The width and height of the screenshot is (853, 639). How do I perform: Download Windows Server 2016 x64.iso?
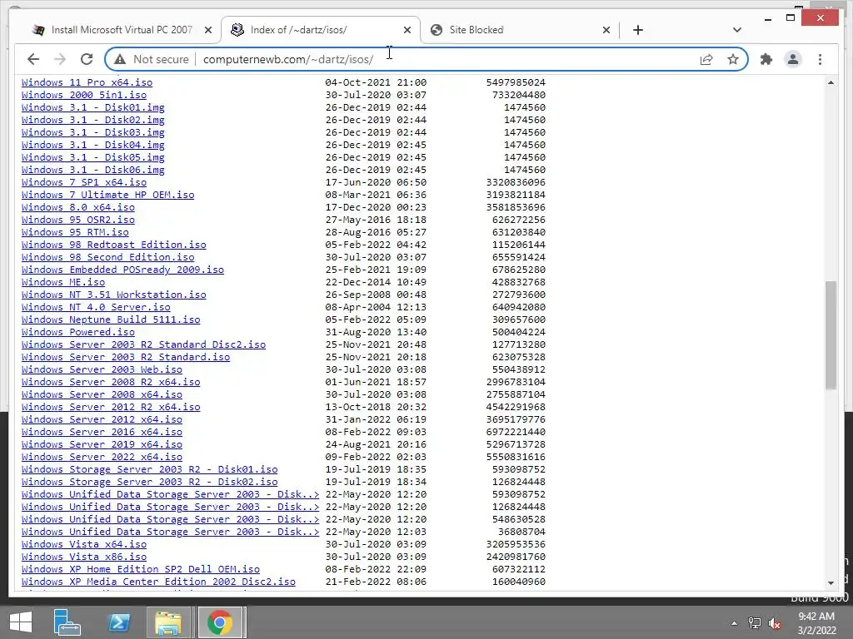(102, 433)
